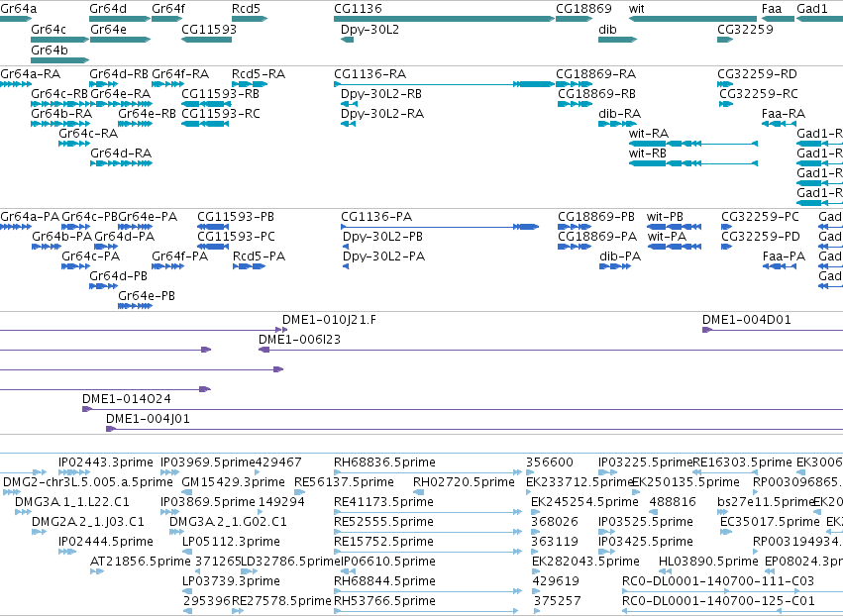Click the CG32259 gene label
Image resolution: width=843 pixels, height=616 pixels.
pos(745,30)
